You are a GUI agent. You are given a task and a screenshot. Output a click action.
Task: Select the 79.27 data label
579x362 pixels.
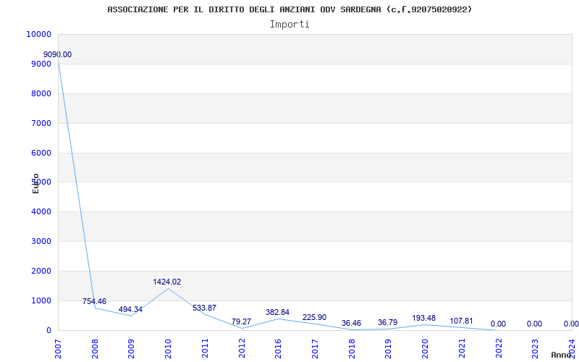tap(241, 322)
